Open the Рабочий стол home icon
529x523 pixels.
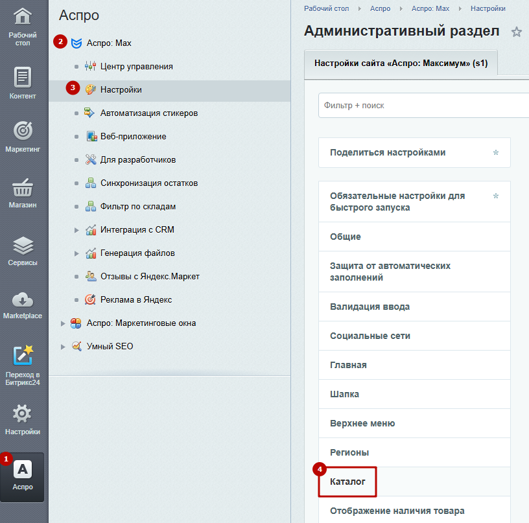pos(22,16)
